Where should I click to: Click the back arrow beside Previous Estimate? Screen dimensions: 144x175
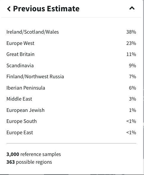click(9, 9)
